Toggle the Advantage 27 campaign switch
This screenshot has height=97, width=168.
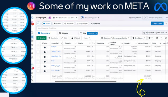pyautogui.click(x=45, y=57)
